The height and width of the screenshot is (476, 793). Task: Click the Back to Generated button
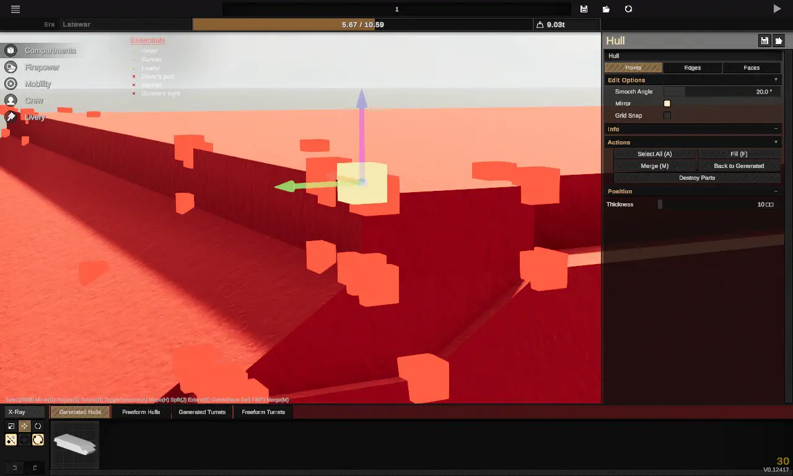coord(739,166)
